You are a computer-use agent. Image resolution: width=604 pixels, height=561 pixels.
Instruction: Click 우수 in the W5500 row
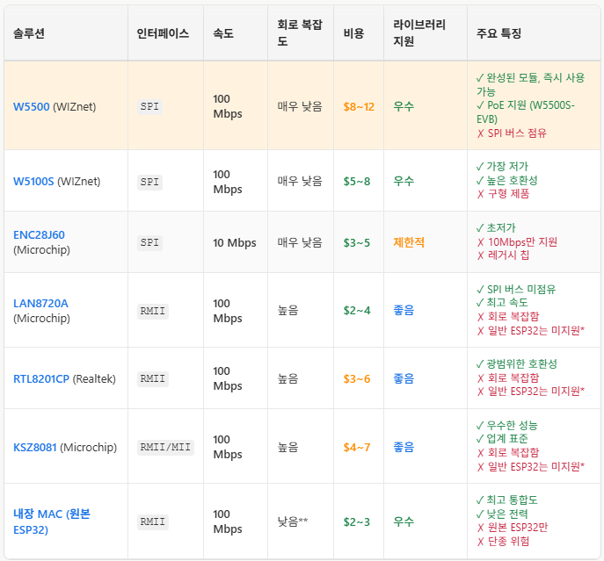click(x=404, y=106)
